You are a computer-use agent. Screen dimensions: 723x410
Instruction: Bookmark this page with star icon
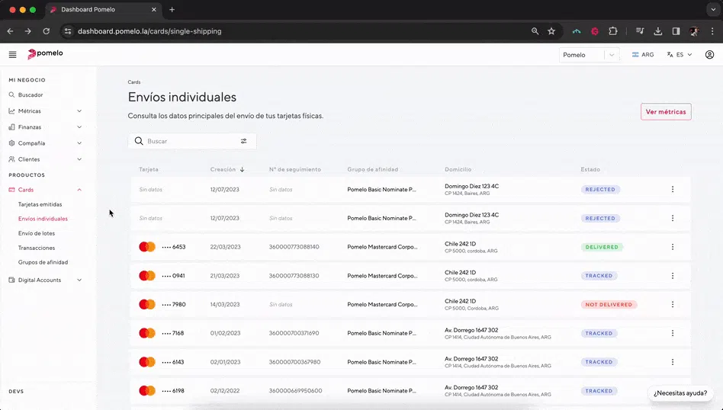pyautogui.click(x=551, y=31)
